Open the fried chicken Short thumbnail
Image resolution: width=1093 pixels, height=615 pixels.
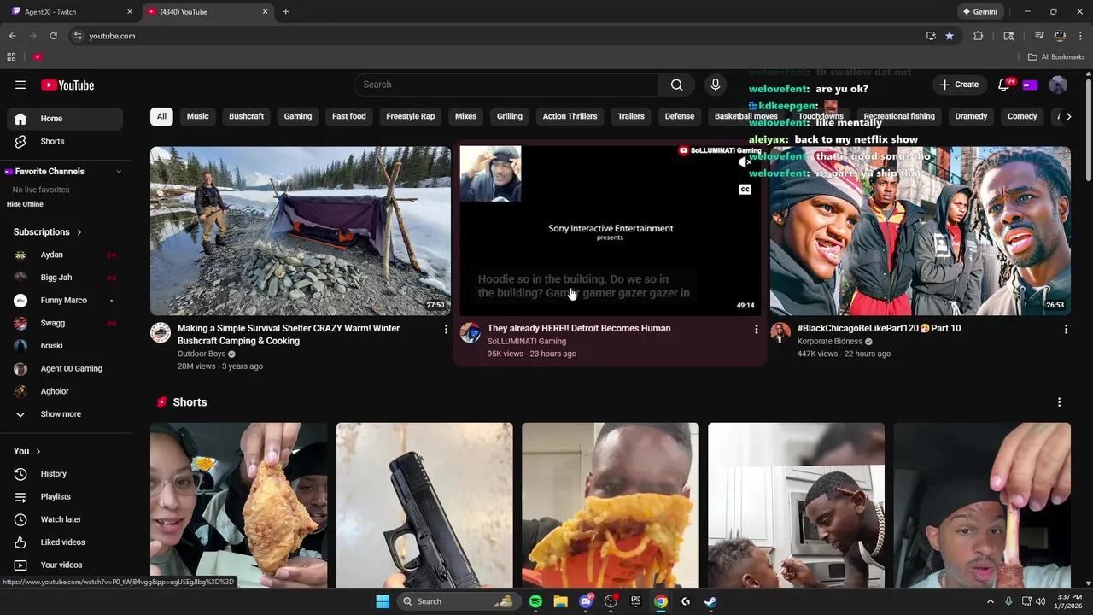click(239, 505)
